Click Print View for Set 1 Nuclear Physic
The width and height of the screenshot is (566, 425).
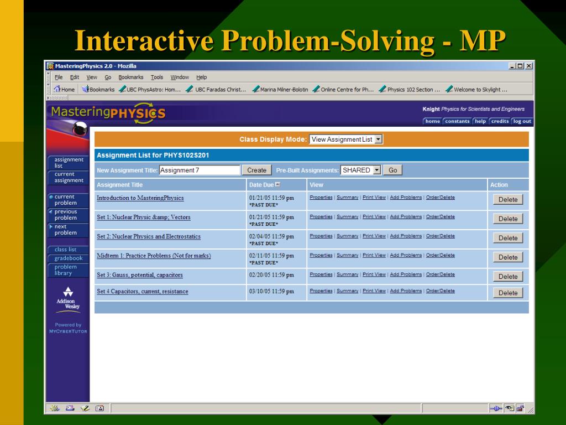pos(374,216)
